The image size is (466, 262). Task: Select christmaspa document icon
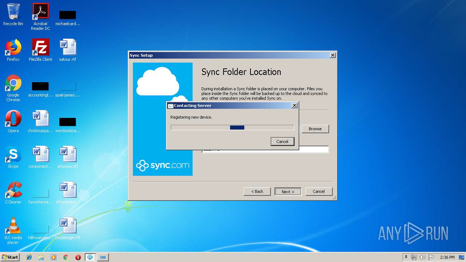(x=40, y=122)
